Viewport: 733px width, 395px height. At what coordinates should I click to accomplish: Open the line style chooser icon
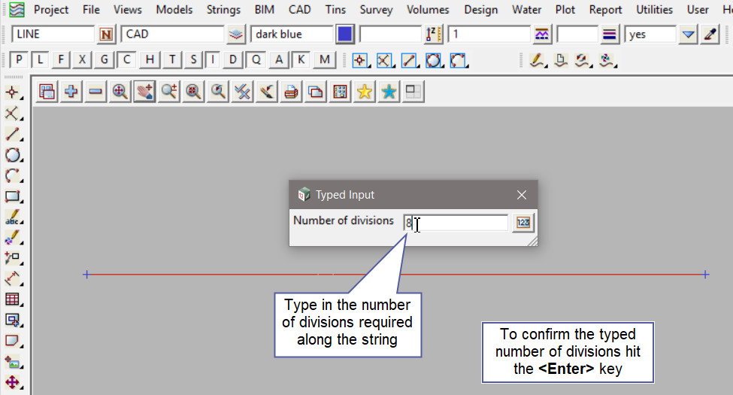(x=610, y=35)
